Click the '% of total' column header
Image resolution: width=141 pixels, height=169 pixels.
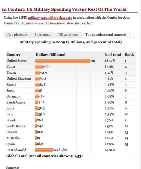[x=113, y=55]
